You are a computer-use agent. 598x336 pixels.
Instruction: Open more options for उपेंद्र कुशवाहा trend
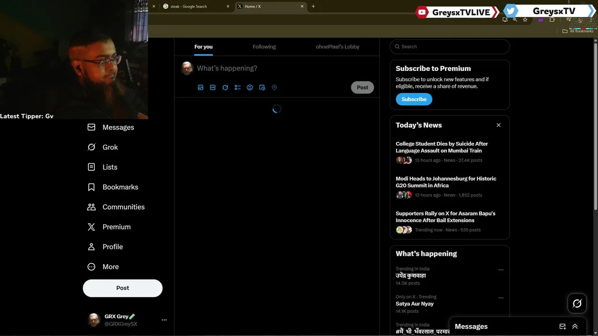pyautogui.click(x=501, y=270)
